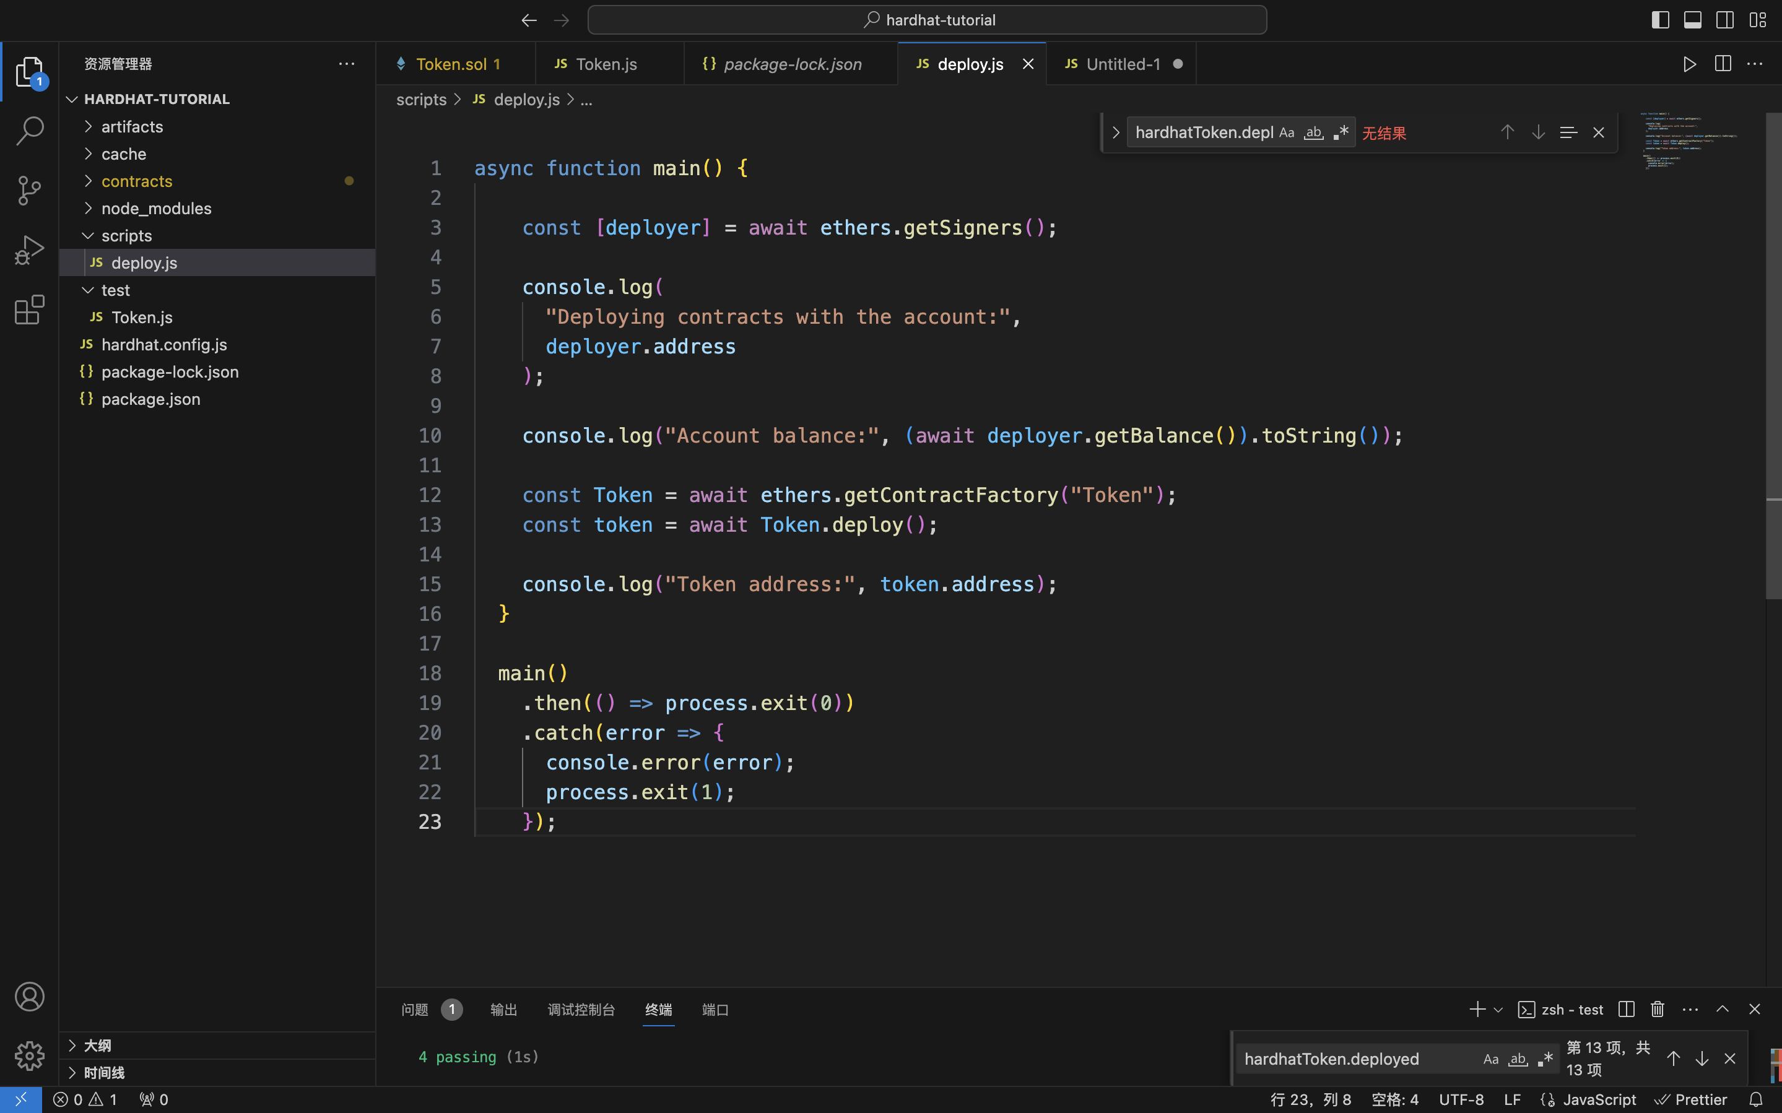
Task: Open terminal panel more actions menu
Action: [x=1690, y=1009]
